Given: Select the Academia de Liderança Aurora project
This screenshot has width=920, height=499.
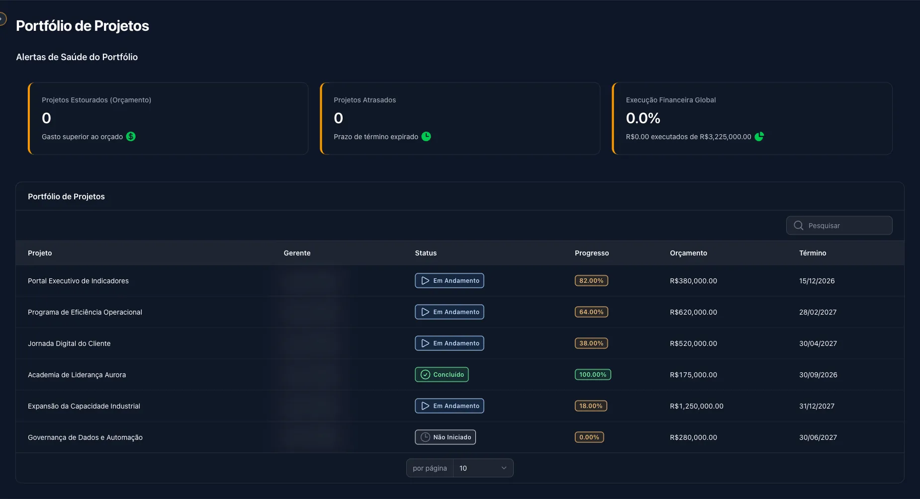Looking at the screenshot, I should point(77,375).
